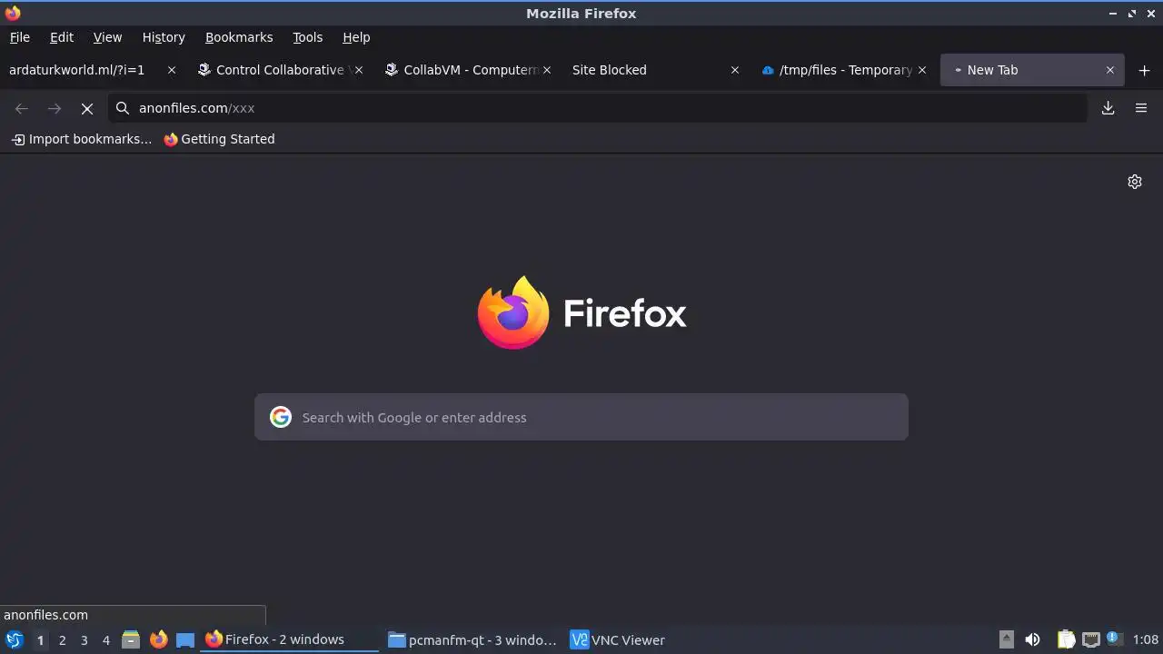Switch to virtual desktop 3
Viewport: 1163px width, 654px height.
(84, 639)
